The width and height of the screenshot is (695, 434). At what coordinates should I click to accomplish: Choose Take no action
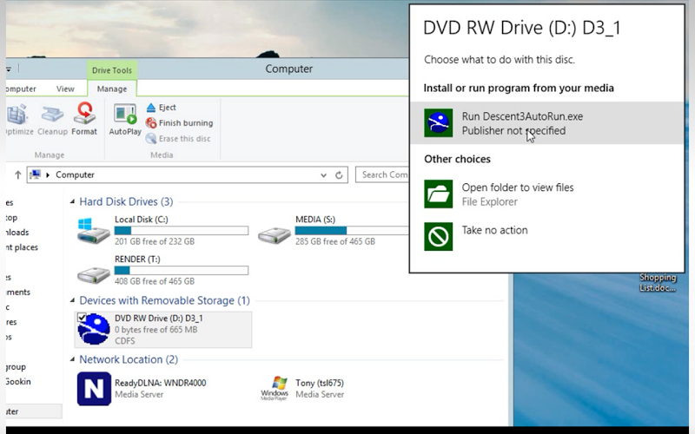tap(494, 231)
